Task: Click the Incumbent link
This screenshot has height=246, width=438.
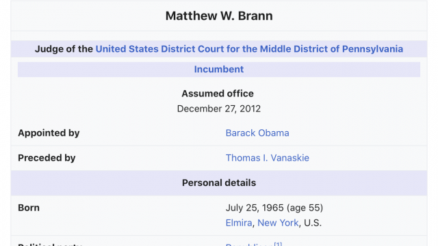Action: (x=219, y=69)
